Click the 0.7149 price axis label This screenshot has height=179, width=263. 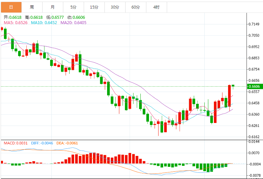coord(254,24)
